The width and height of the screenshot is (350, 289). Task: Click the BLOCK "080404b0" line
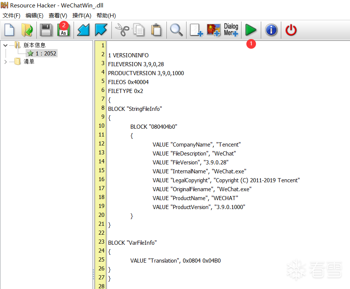(x=154, y=127)
